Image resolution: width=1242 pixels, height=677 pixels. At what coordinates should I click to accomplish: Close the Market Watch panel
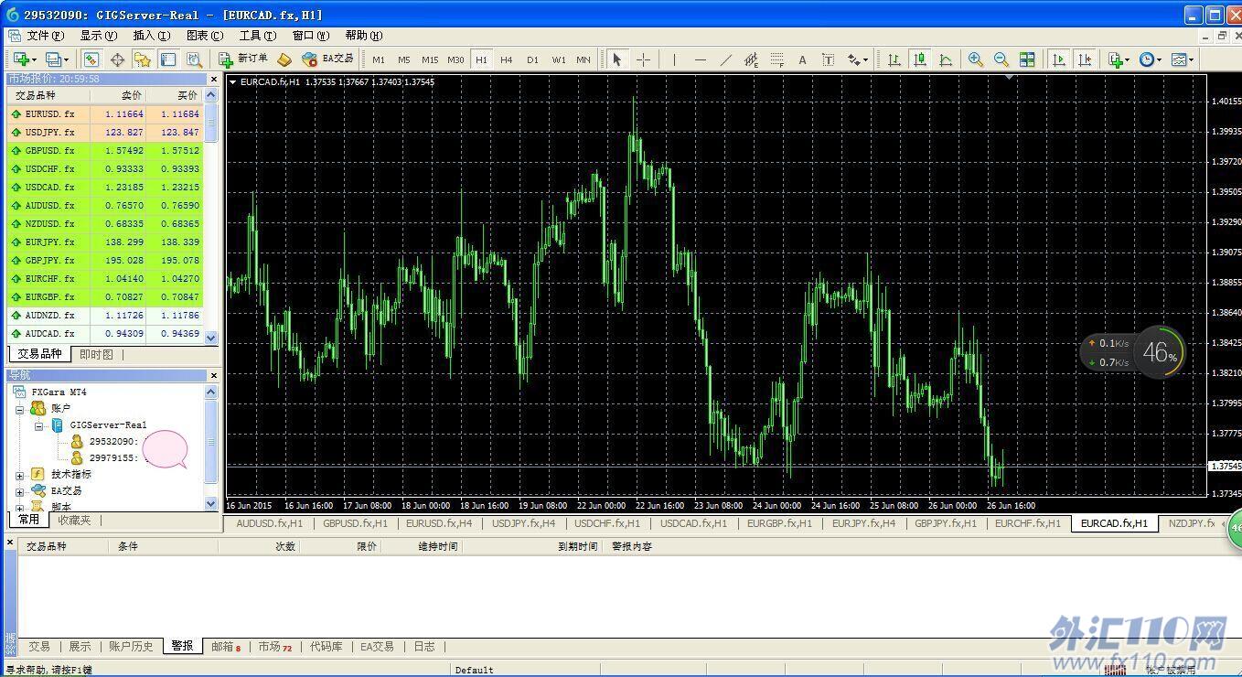click(214, 80)
